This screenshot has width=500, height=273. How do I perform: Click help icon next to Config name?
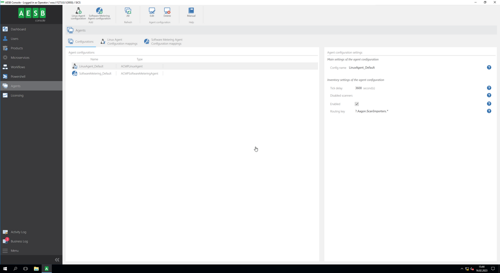tap(489, 67)
